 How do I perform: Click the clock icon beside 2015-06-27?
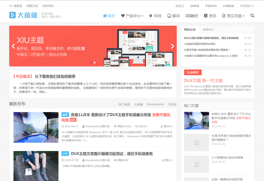coord(63,126)
